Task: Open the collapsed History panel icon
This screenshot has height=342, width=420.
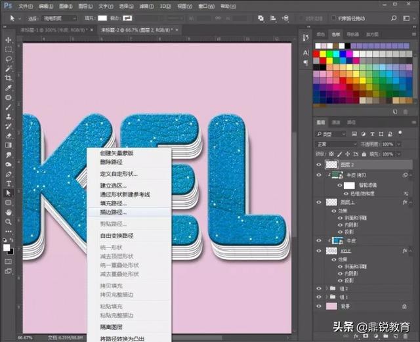Action: point(306,37)
